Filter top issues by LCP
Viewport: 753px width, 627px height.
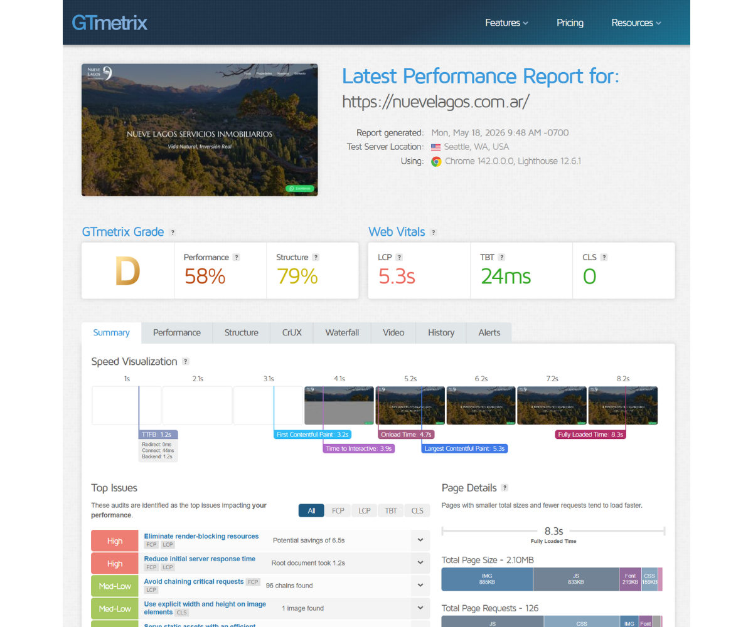(365, 510)
